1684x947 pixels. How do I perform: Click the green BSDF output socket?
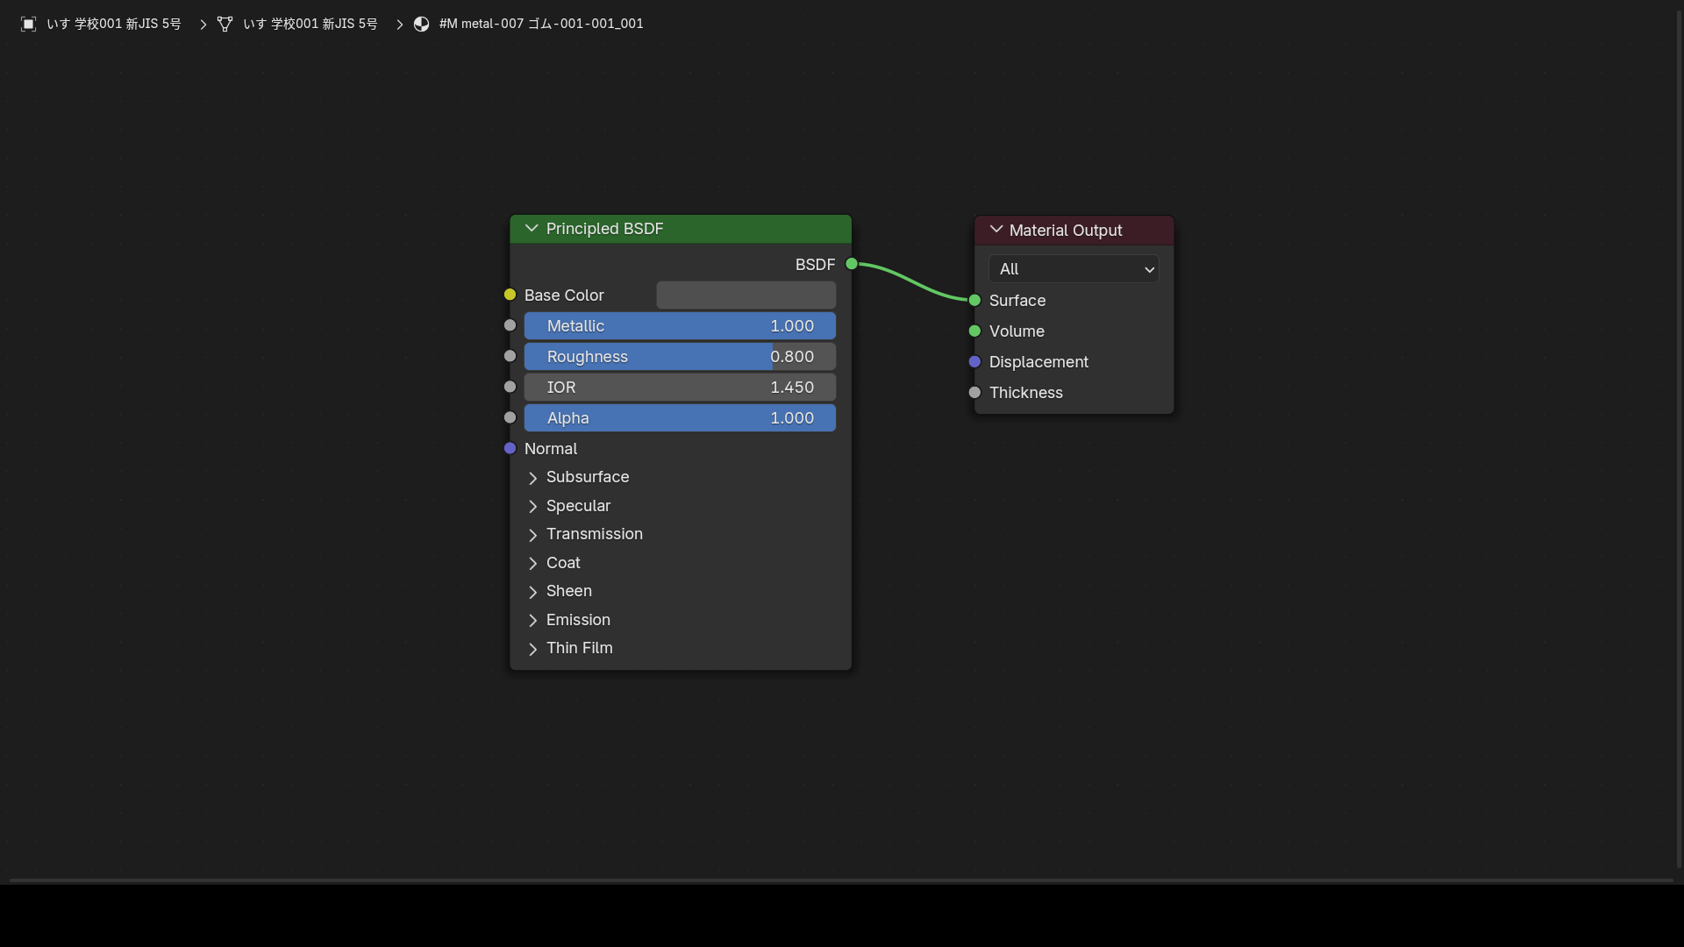click(852, 264)
